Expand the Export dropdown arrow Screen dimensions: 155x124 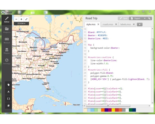(145, 18)
